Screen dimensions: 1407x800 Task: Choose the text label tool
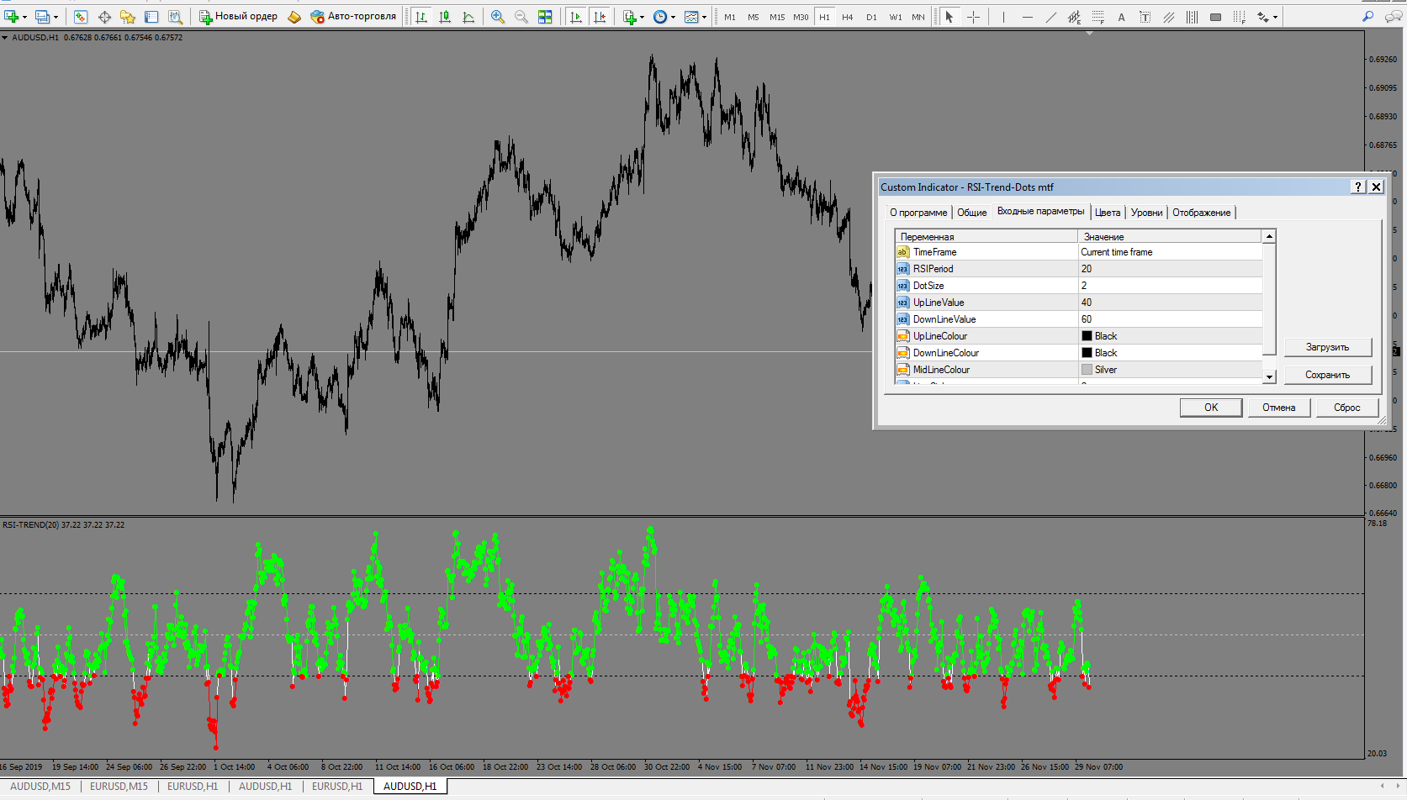coord(1145,17)
